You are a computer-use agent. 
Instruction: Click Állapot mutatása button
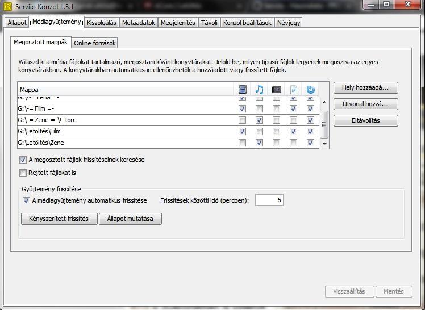pos(130,219)
